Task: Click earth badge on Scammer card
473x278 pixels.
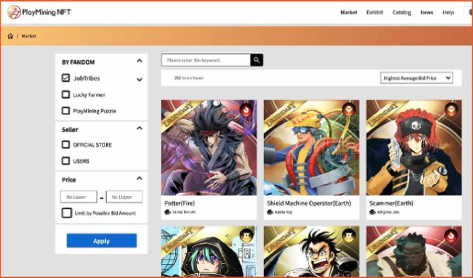Action: (x=451, y=110)
